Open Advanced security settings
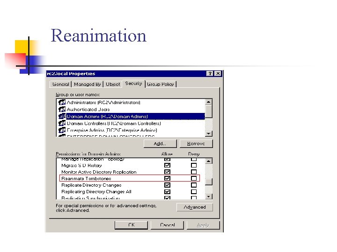 click(x=195, y=207)
